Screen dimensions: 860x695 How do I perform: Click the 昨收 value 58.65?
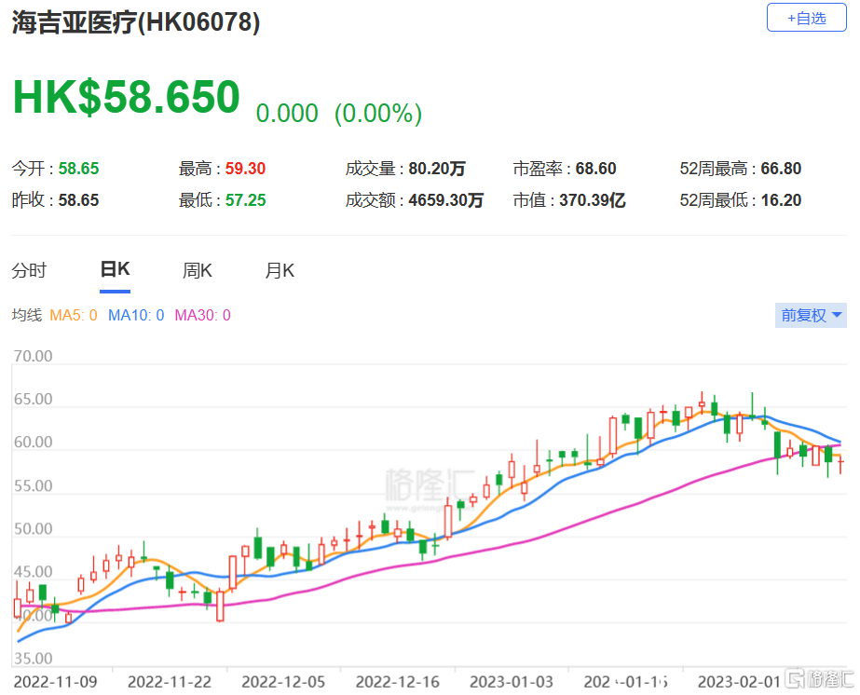point(78,200)
